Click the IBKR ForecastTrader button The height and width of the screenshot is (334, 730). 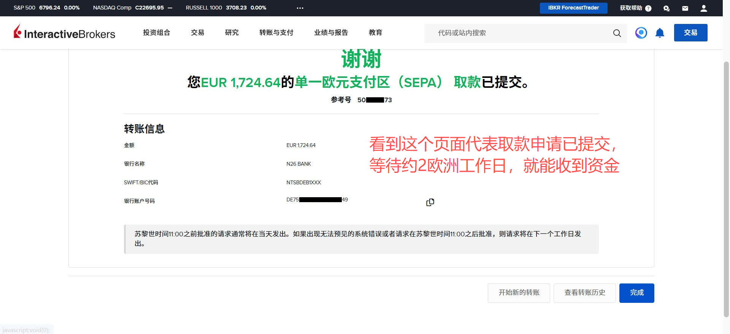click(x=573, y=8)
